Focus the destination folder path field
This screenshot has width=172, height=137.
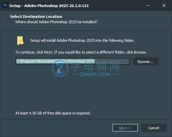point(73,61)
